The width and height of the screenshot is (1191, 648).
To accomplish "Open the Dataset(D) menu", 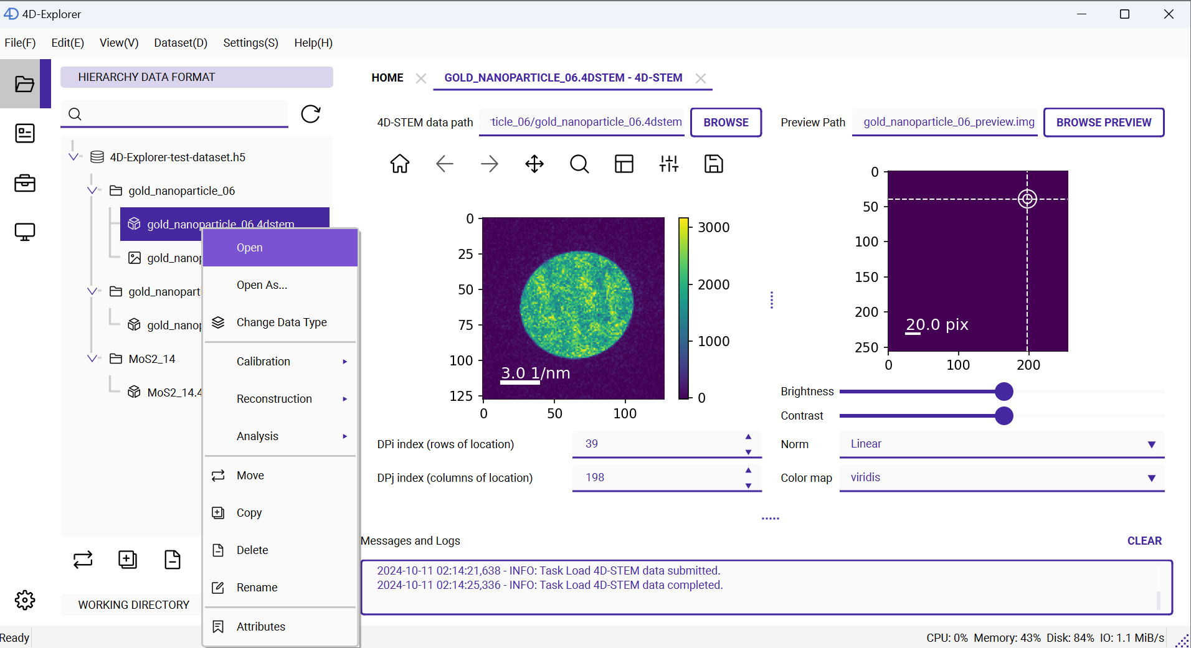I will tap(181, 43).
